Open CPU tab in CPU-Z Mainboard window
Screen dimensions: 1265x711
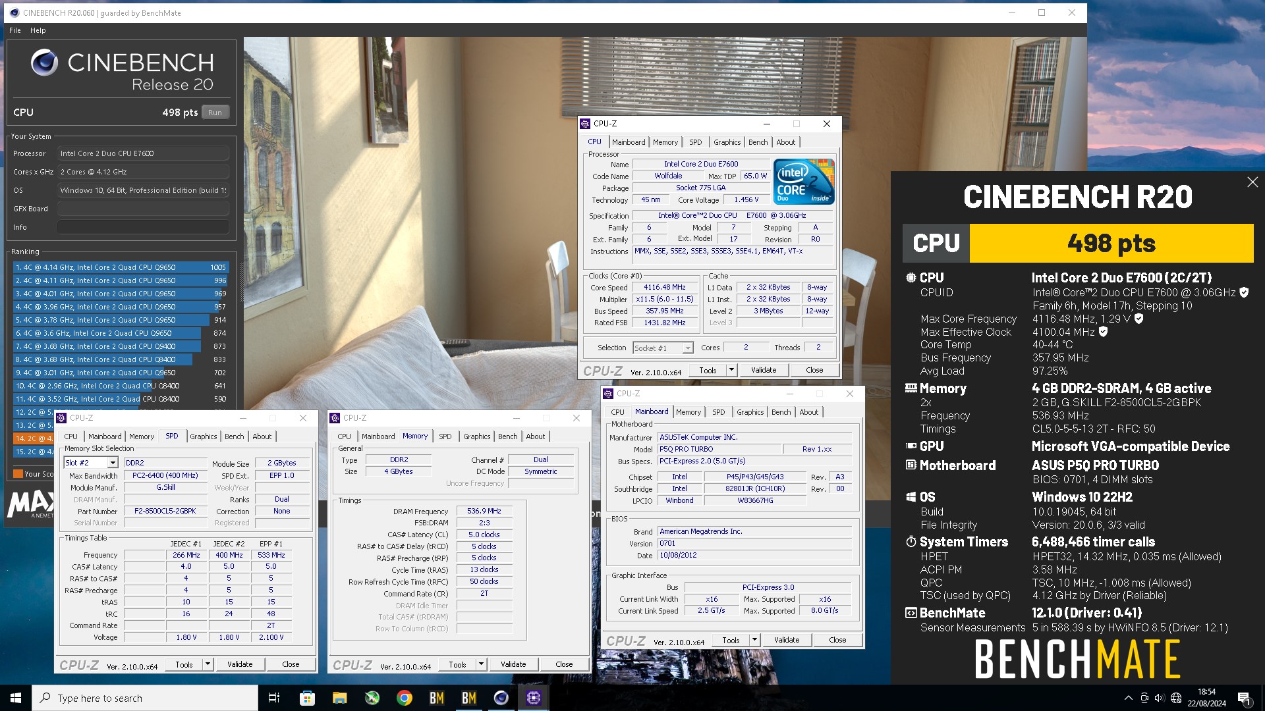point(617,412)
